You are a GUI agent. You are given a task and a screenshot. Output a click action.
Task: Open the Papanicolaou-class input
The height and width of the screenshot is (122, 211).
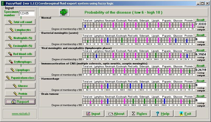click(20, 77)
